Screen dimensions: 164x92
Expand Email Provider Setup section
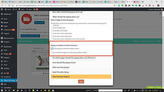[x=81, y=72]
